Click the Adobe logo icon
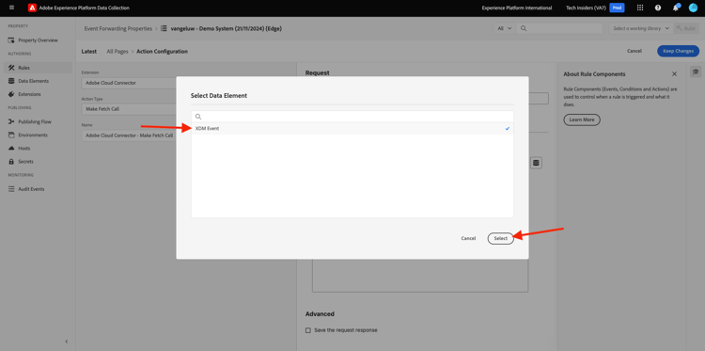The image size is (705, 351). 32,8
